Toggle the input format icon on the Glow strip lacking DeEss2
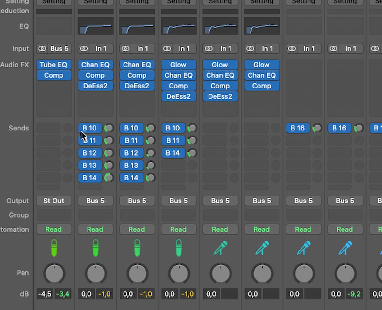 (x=250, y=49)
